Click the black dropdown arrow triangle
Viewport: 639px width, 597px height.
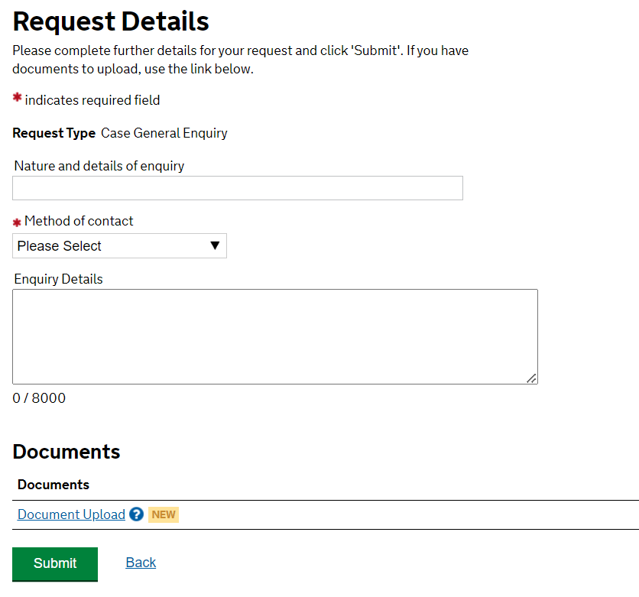pyautogui.click(x=215, y=245)
